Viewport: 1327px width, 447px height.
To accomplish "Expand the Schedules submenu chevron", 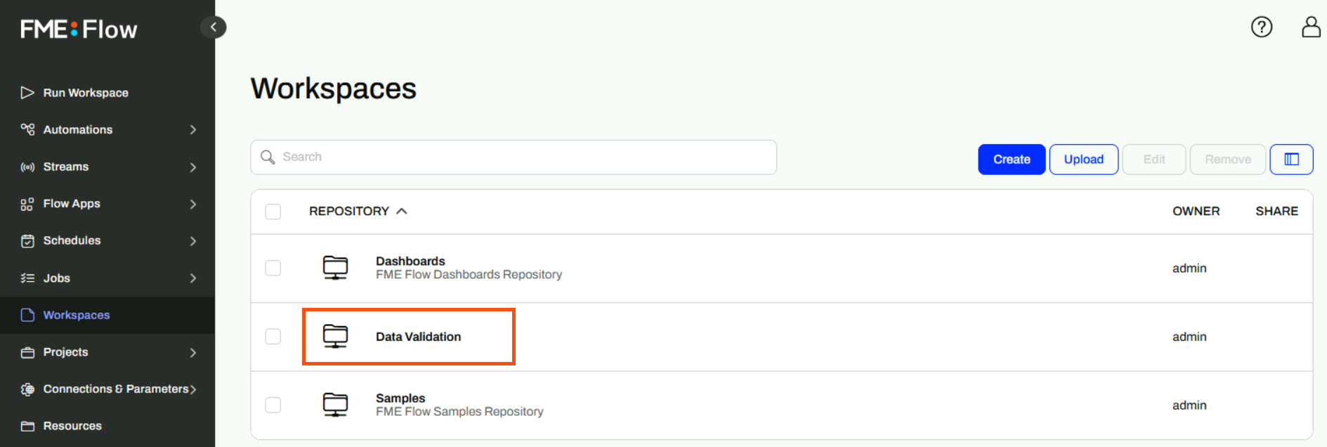I will 192,241.
